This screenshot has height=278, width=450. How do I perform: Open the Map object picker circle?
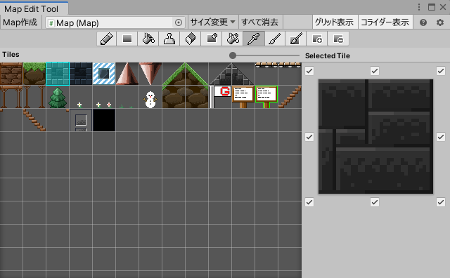point(179,22)
